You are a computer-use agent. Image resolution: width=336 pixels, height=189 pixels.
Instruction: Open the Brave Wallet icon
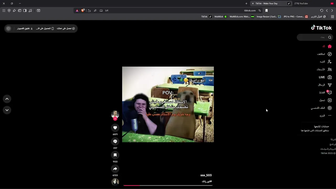coord(19,10)
